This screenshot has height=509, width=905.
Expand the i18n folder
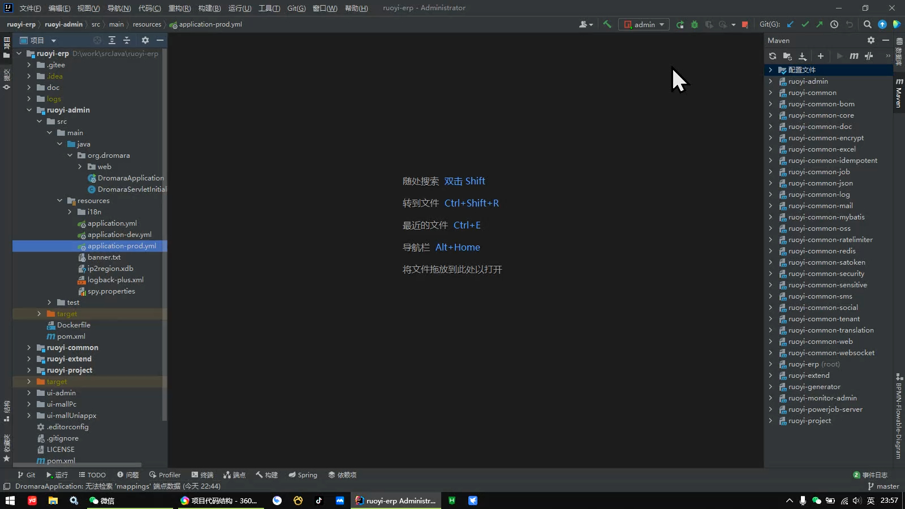tap(70, 212)
